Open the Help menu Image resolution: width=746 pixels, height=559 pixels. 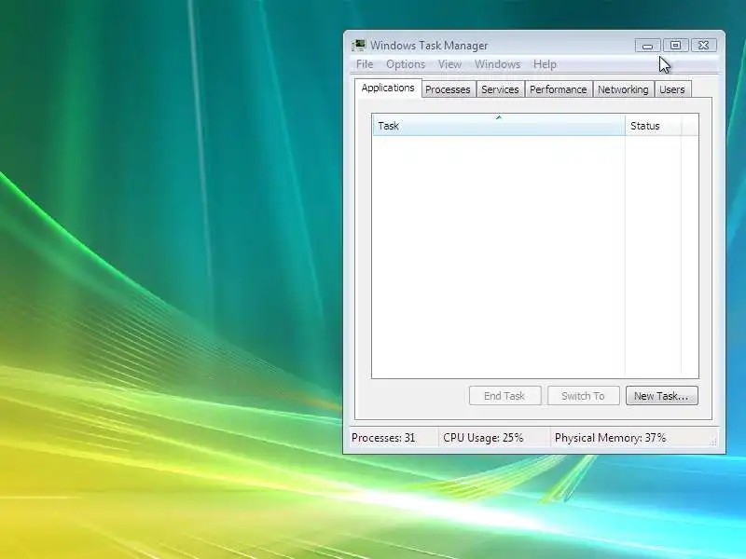point(545,64)
